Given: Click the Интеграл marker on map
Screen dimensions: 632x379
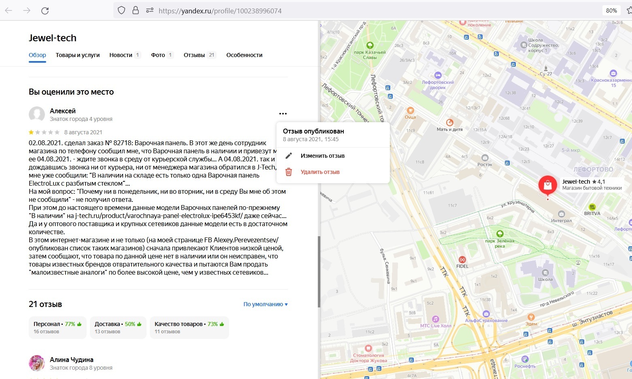Looking at the screenshot, I should tap(561, 214).
